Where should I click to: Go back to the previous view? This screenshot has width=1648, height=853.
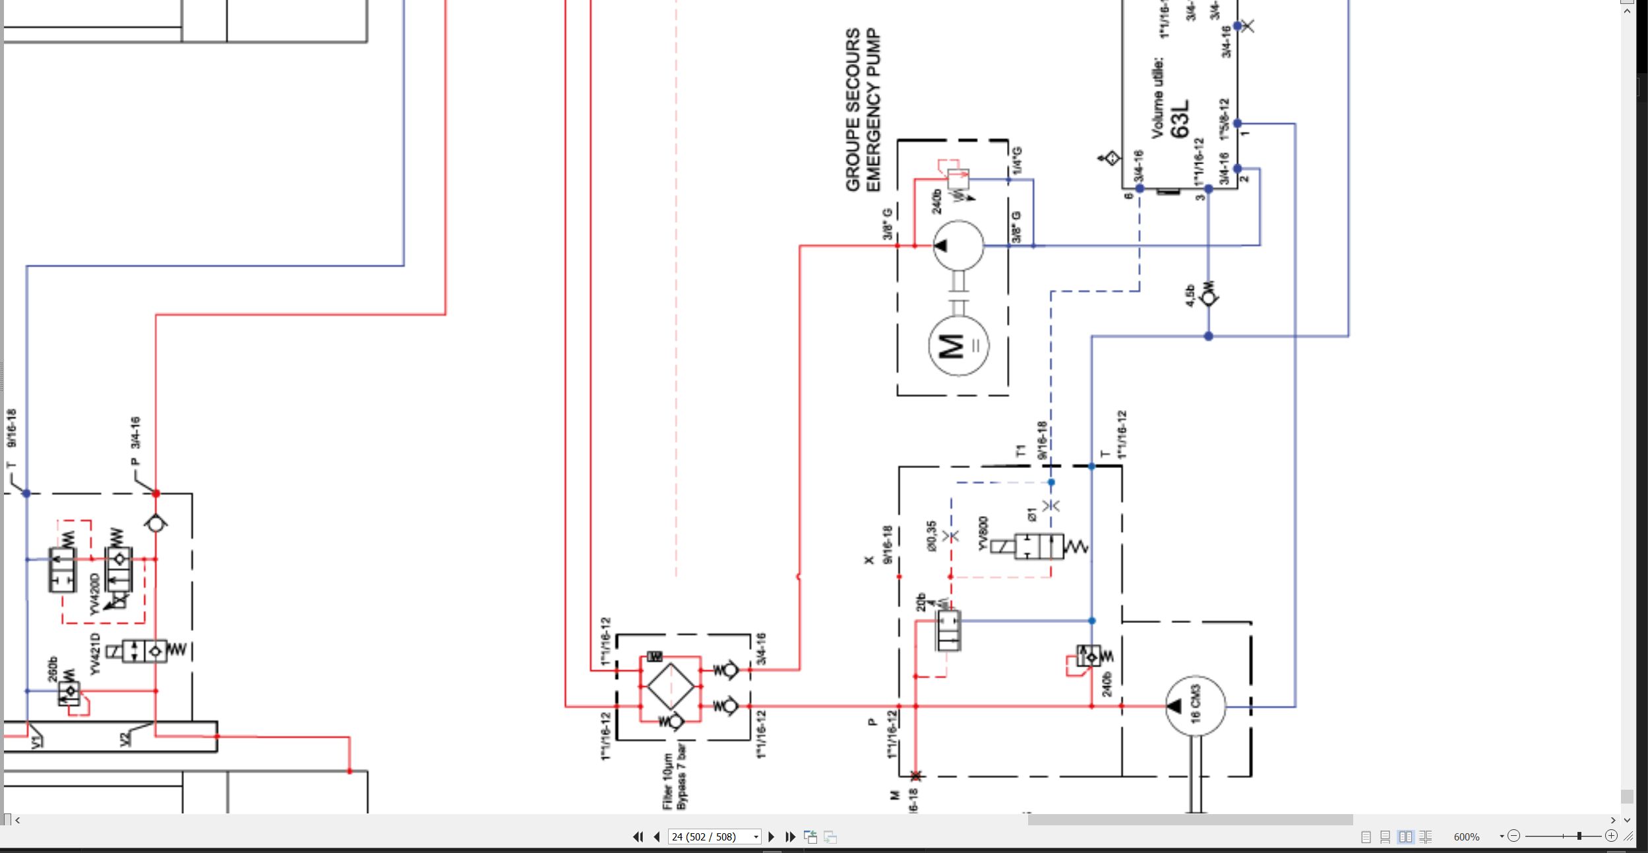(810, 837)
